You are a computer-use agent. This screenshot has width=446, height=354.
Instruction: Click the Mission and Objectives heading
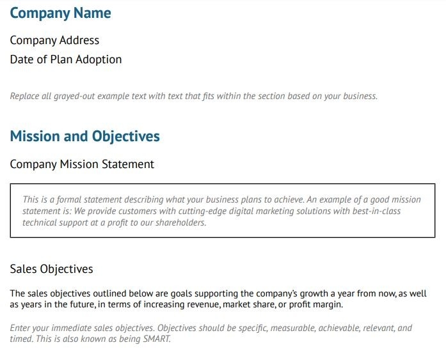tap(84, 136)
